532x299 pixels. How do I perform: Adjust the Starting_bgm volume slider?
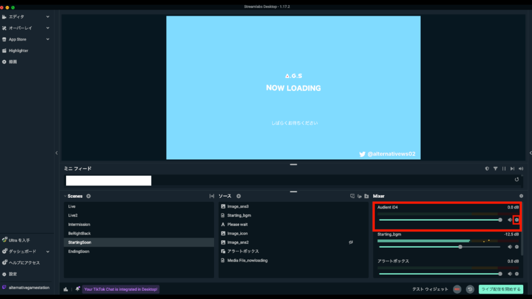coord(460,247)
